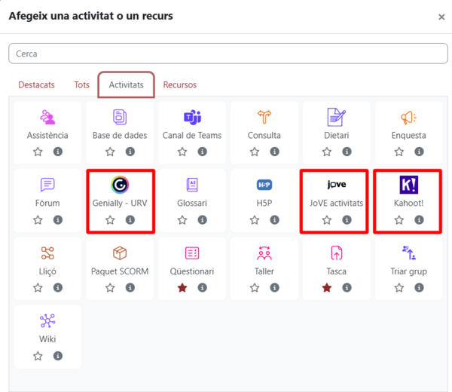Select the JoVE activitats icon
The width and height of the screenshot is (452, 392).
point(336,185)
